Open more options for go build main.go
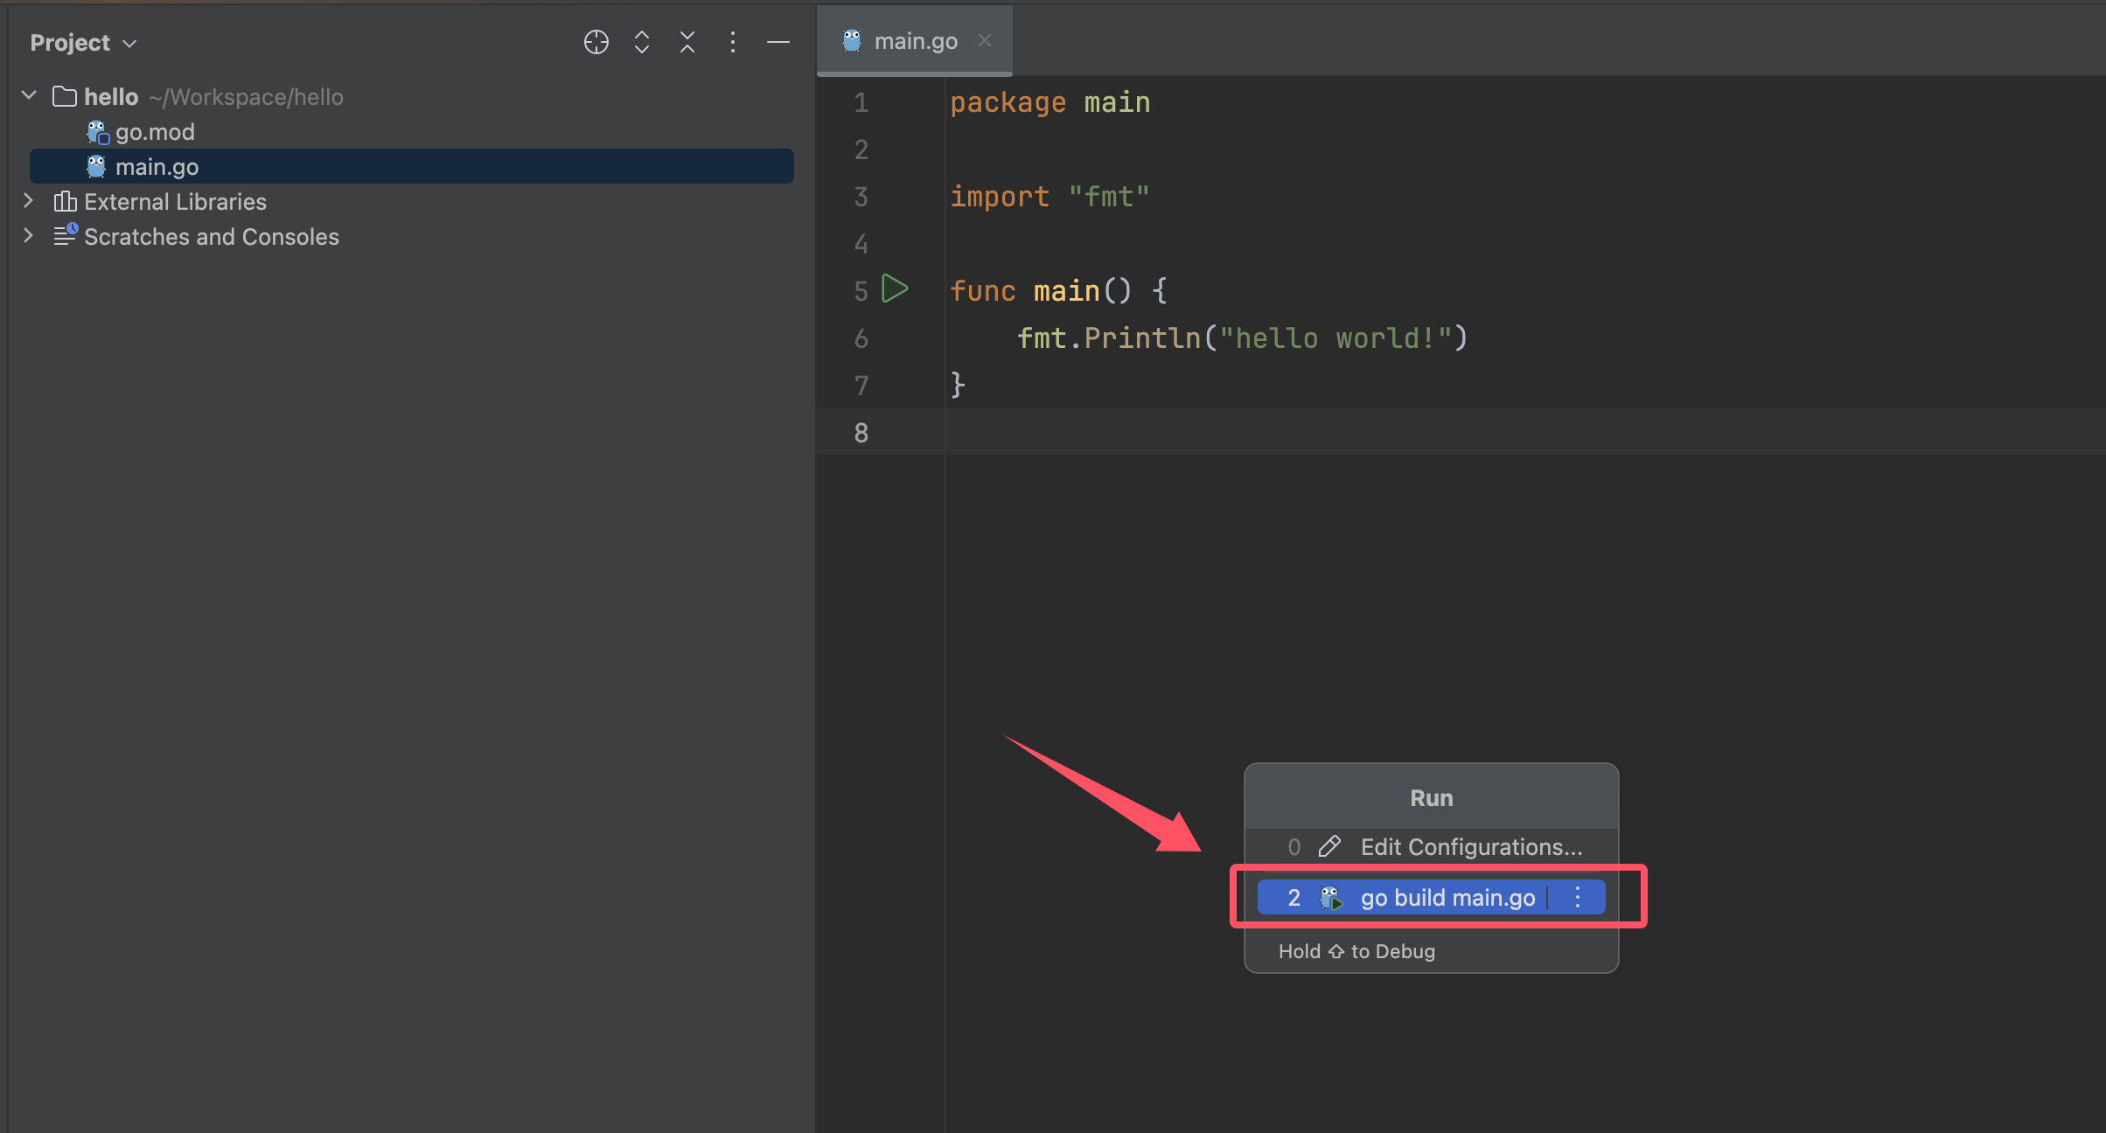The width and height of the screenshot is (2106, 1133). tap(1577, 897)
